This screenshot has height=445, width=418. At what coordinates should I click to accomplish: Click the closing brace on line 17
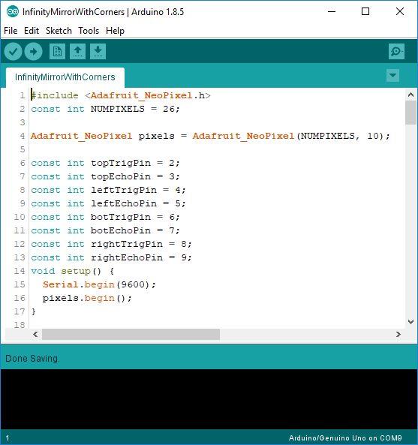[34, 311]
